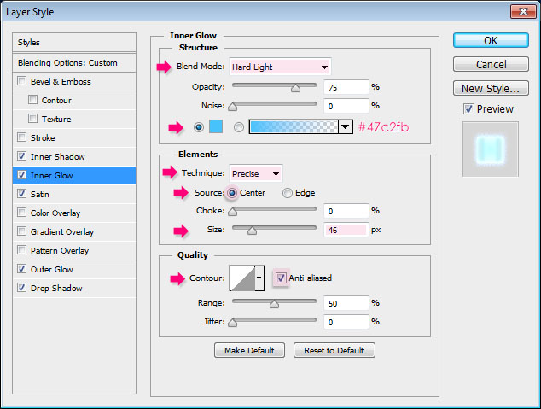Click the contour curve thumbnail
The height and width of the screenshot is (409, 541).
[x=241, y=278]
